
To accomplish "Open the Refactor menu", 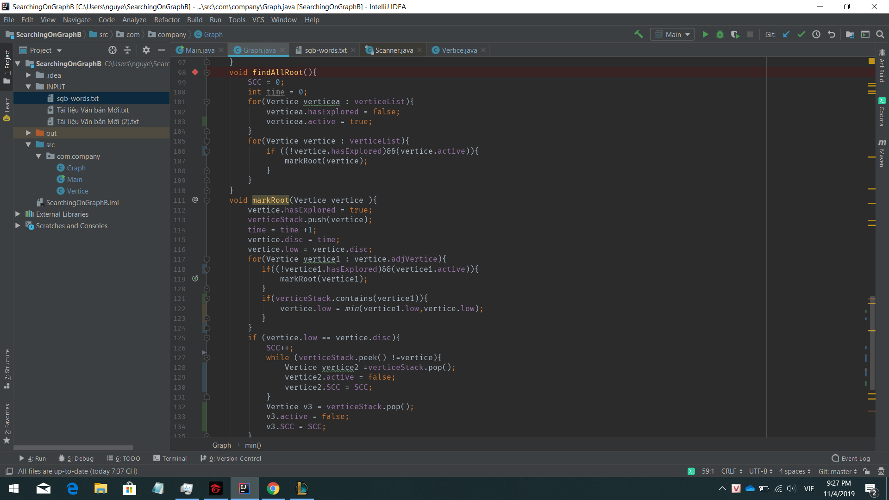I will pos(167,20).
